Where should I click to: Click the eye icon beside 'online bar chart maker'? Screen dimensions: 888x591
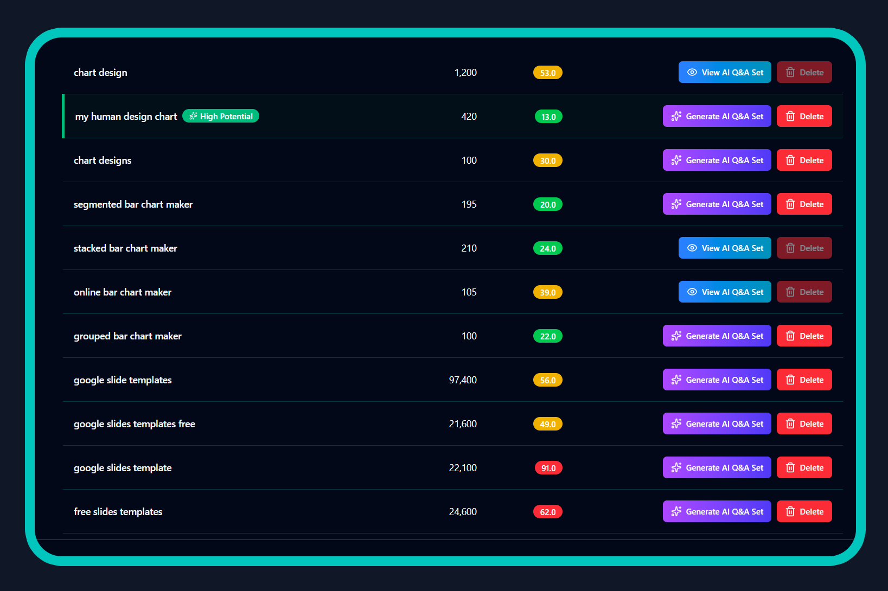point(692,292)
